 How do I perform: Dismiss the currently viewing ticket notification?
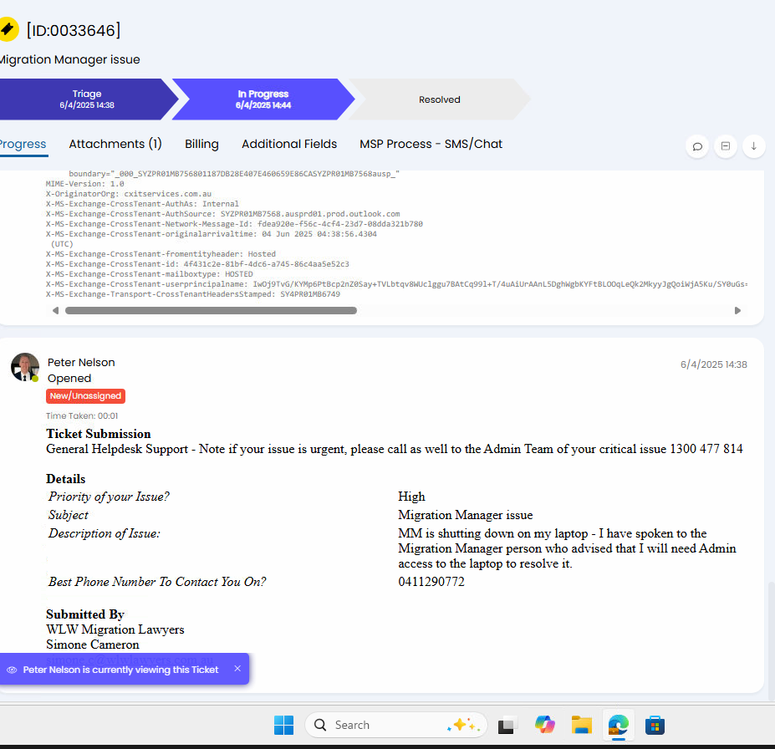coord(237,669)
